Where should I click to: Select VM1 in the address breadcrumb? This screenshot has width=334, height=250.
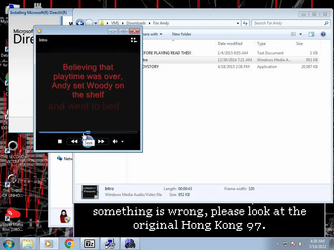point(115,23)
